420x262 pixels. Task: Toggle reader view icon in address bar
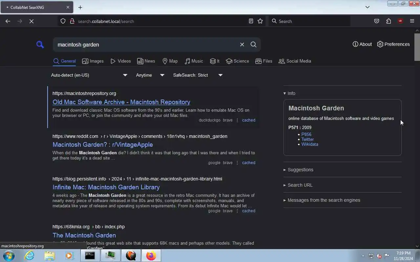(251, 21)
